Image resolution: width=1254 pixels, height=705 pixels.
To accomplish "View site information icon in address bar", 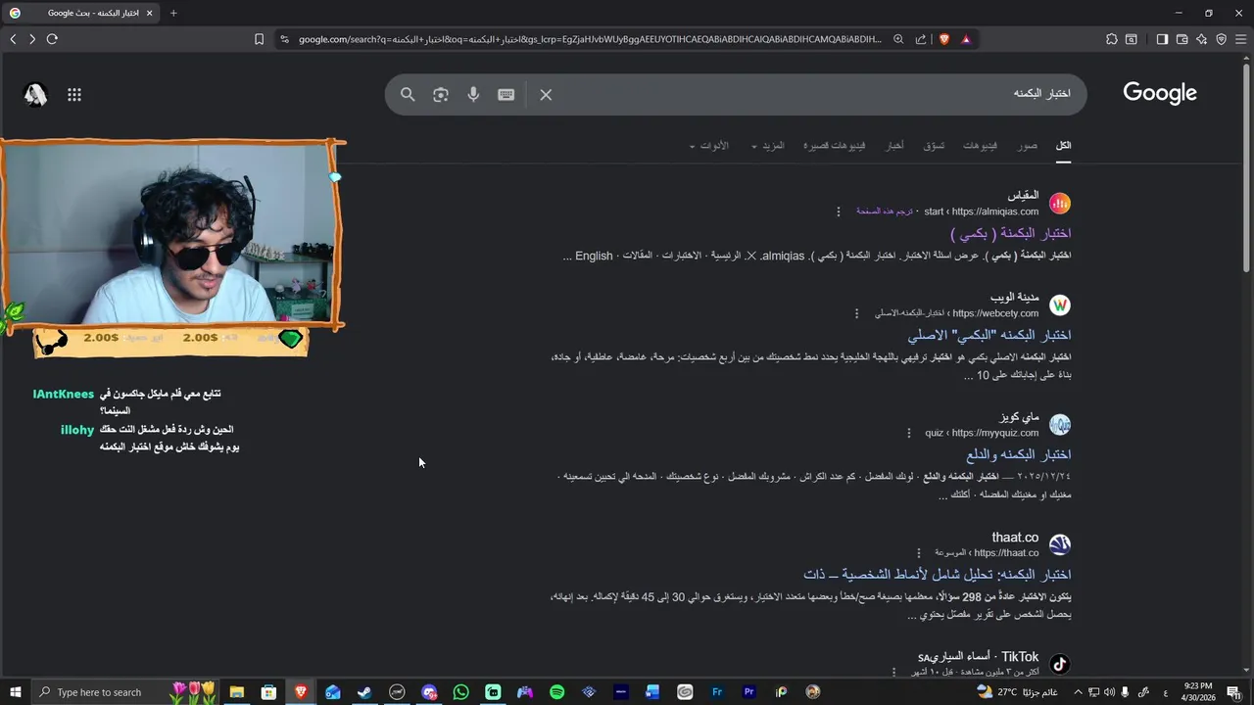I will click(284, 39).
